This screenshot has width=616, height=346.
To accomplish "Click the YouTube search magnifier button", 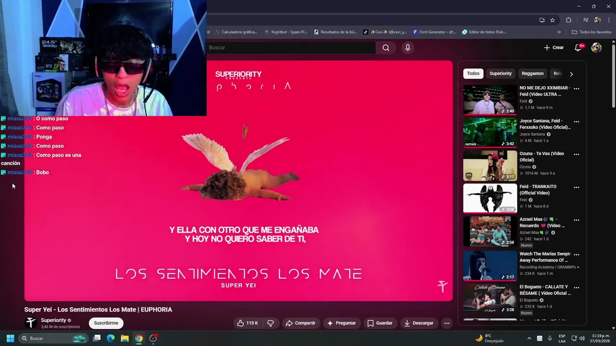I will click(x=386, y=48).
